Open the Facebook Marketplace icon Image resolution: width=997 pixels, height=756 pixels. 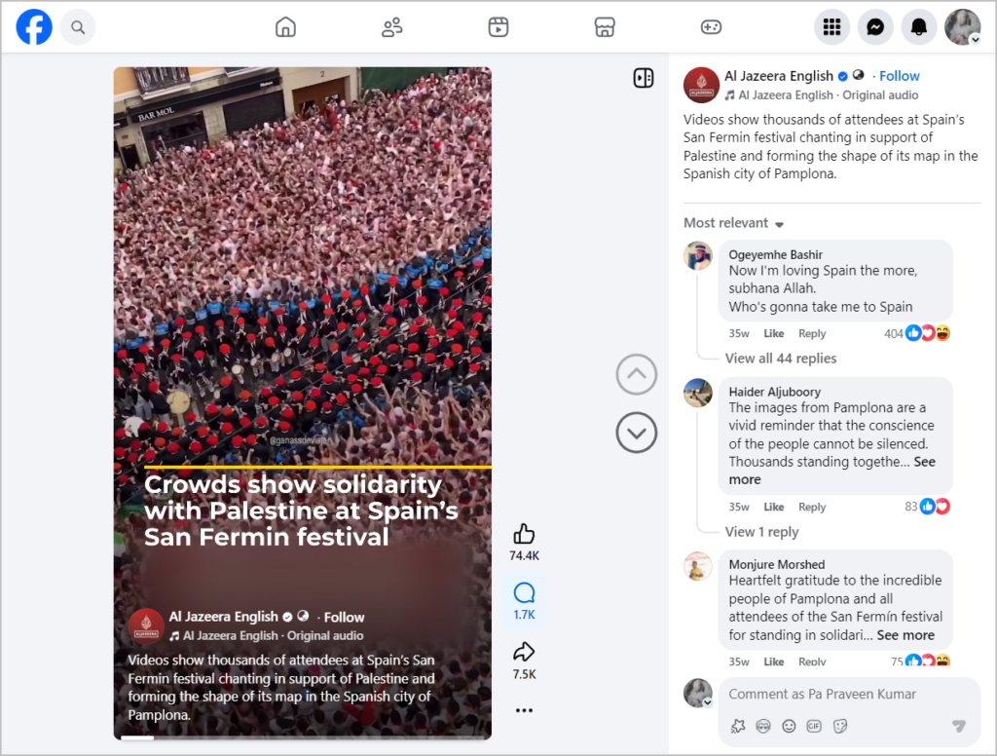[605, 27]
